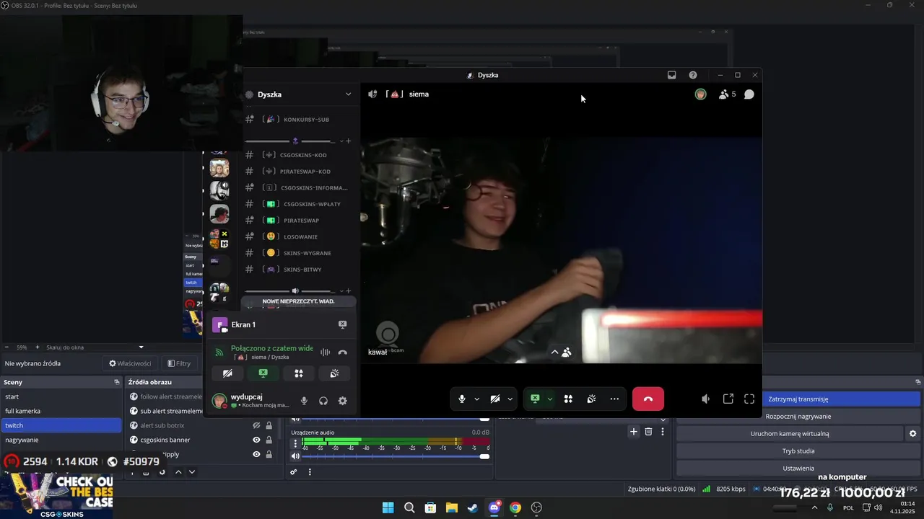Open virtual camera settings gear
The width and height of the screenshot is (924, 519).
pos(913,434)
